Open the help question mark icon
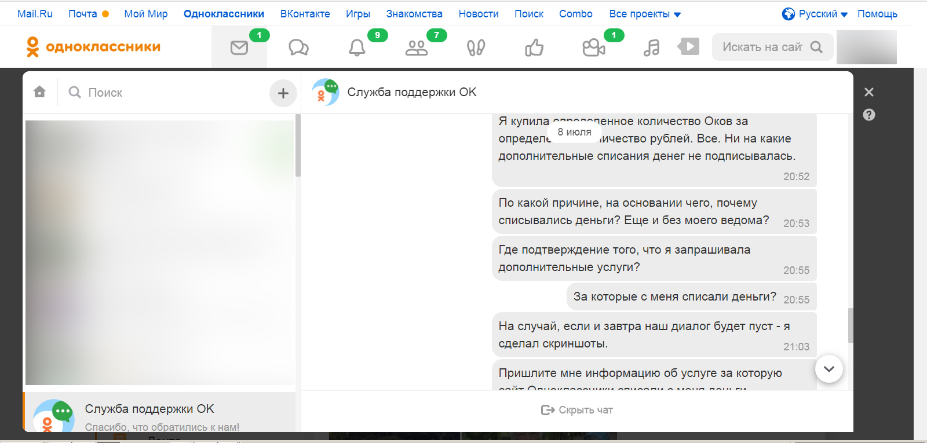Image resolution: width=927 pixels, height=443 pixels. [x=869, y=115]
